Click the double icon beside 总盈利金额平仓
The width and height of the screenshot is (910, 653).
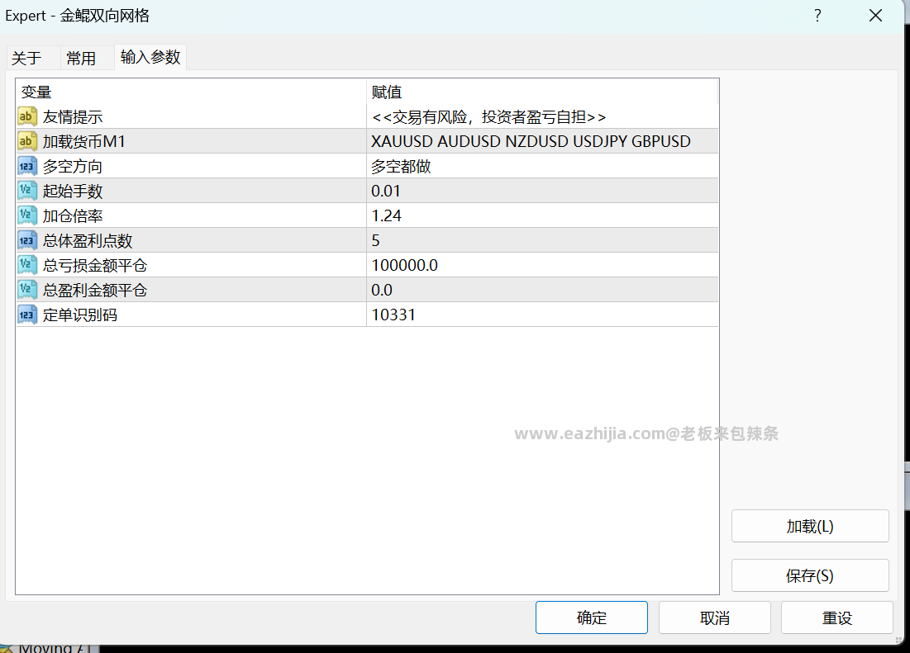tap(27, 290)
